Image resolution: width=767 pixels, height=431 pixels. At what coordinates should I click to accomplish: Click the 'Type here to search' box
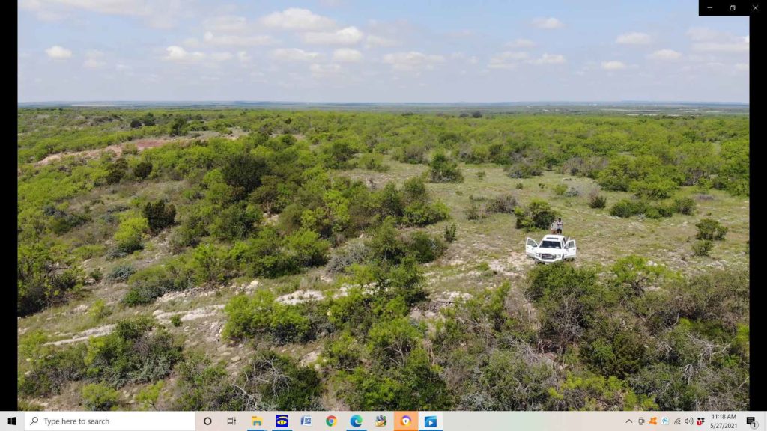click(x=110, y=421)
